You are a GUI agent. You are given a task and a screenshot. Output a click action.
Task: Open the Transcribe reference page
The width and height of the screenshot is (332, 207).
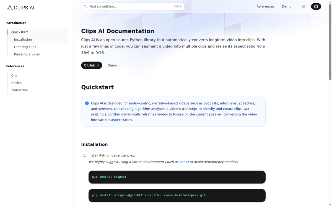click(20, 90)
